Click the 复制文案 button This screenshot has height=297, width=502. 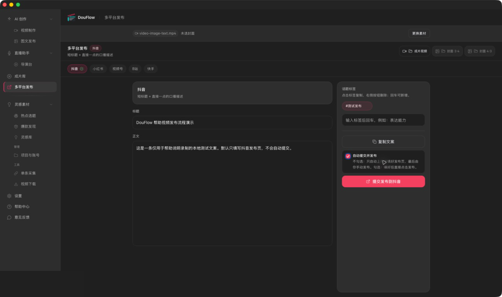point(383,142)
